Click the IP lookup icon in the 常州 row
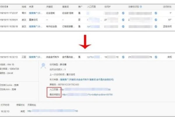This screenshot has width=175, height=117. [x=123, y=13]
